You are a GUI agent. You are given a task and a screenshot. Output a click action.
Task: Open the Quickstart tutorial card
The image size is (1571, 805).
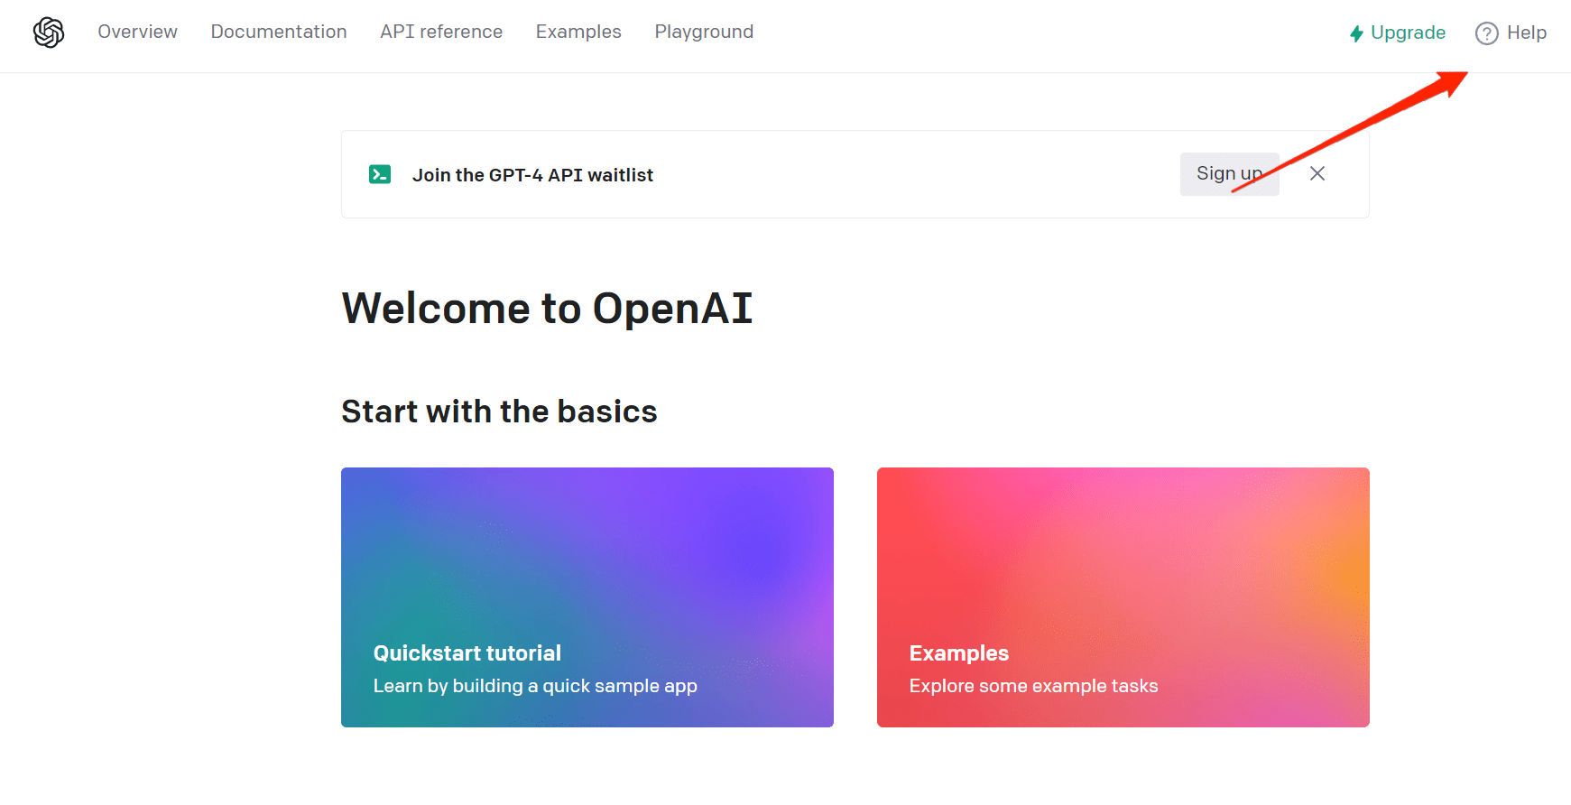point(587,597)
